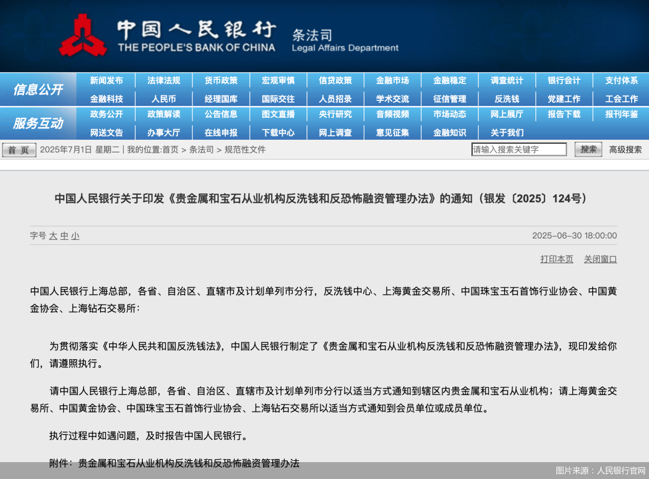Go to 征信管理 page
Viewport: 649px width, 479px height.
tap(450, 99)
